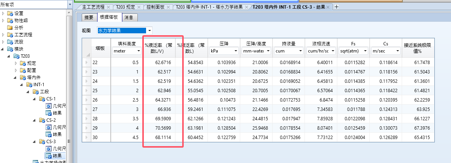This screenshot has height=163, width=451.
Task: Click the 模块 folder icon
Action: tap(10, 49)
